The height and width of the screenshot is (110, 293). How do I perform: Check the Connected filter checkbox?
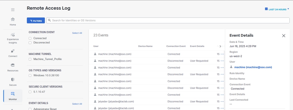[x=30, y=38]
